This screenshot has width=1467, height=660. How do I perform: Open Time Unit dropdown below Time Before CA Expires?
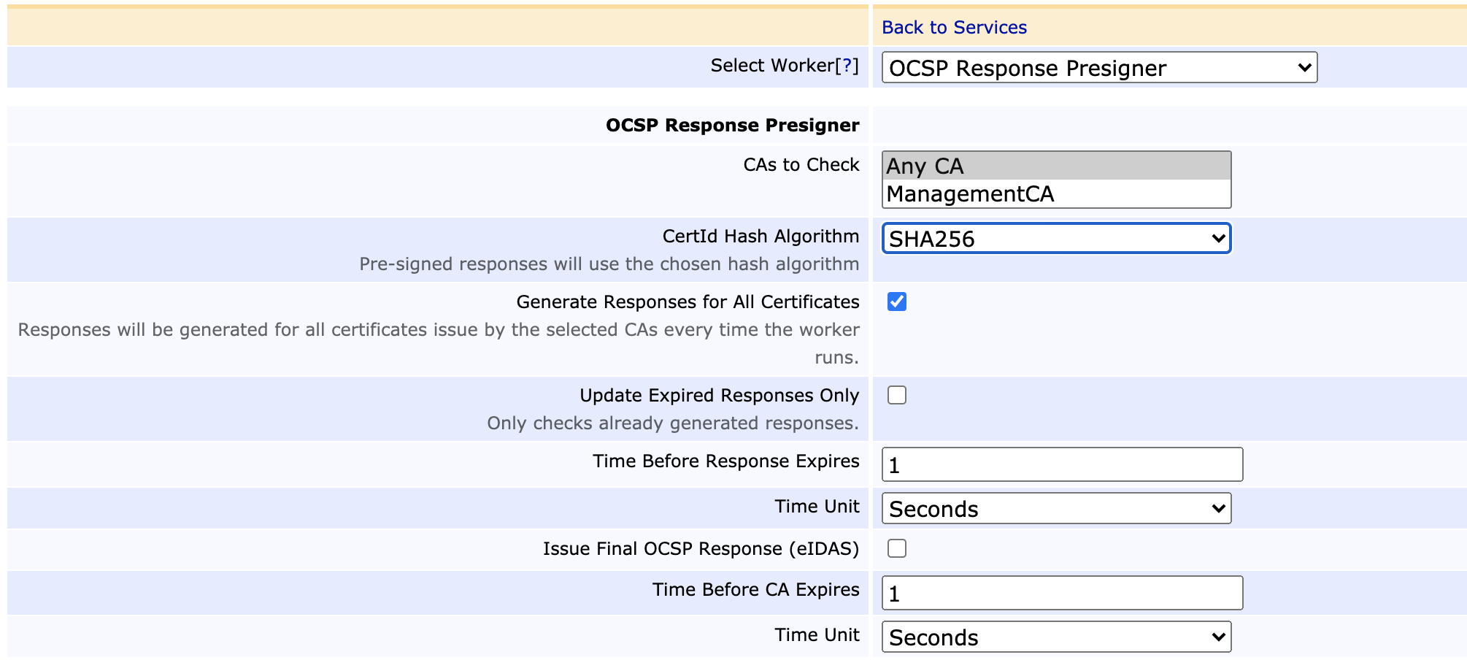[x=1055, y=637]
